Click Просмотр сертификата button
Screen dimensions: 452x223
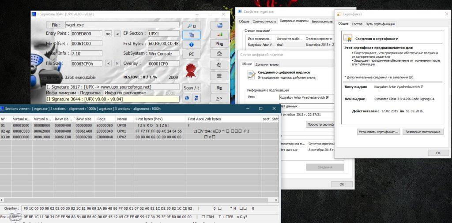pos(320,124)
